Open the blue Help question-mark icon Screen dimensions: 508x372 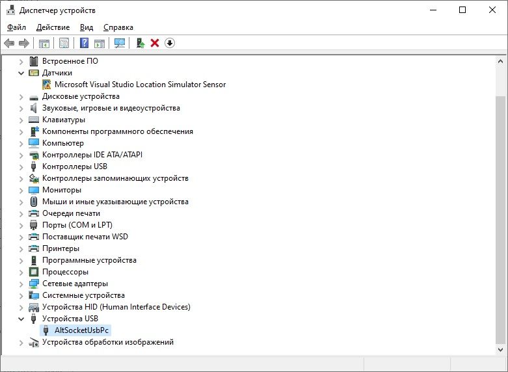[x=85, y=43]
